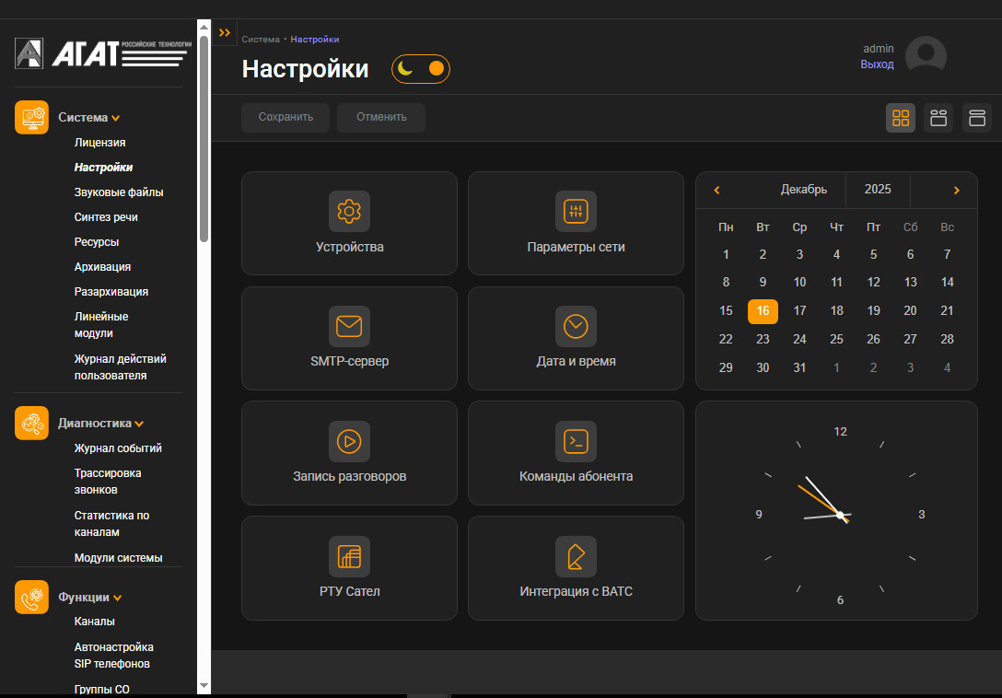Open Линейные модули menu item
1002x698 pixels.
click(101, 325)
